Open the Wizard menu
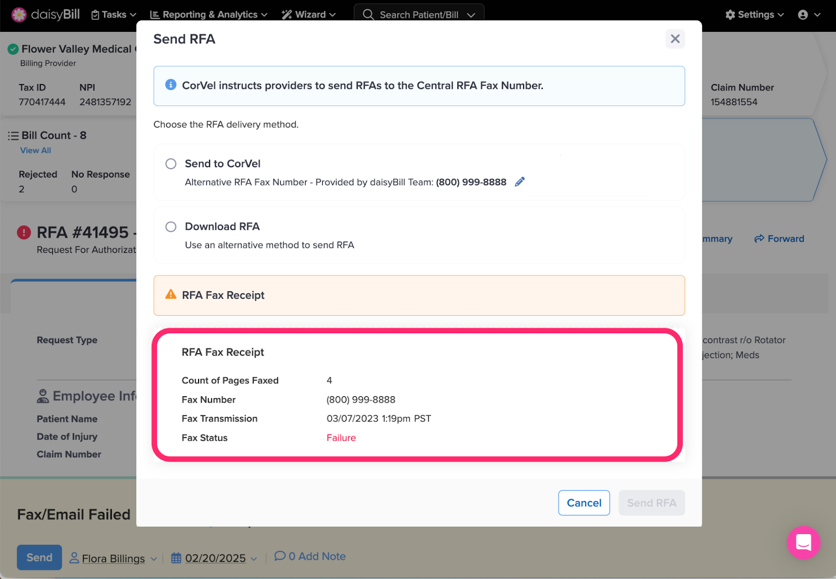Image resolution: width=836 pixels, height=579 pixels. pos(309,15)
